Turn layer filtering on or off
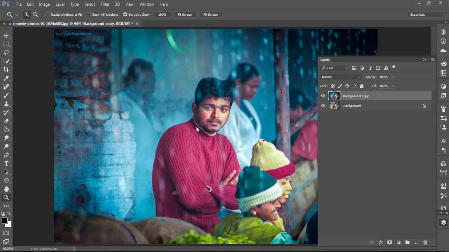Viewport: 449px width, 252px height. 394,68
